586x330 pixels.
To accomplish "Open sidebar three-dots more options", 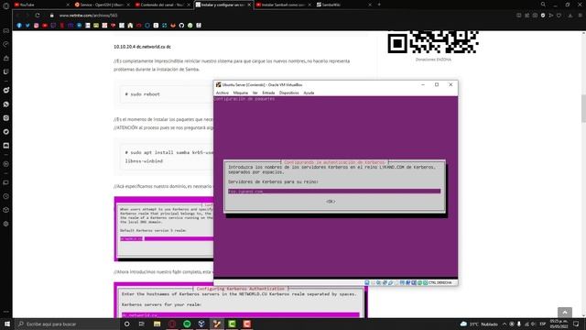I will [x=6, y=312].
